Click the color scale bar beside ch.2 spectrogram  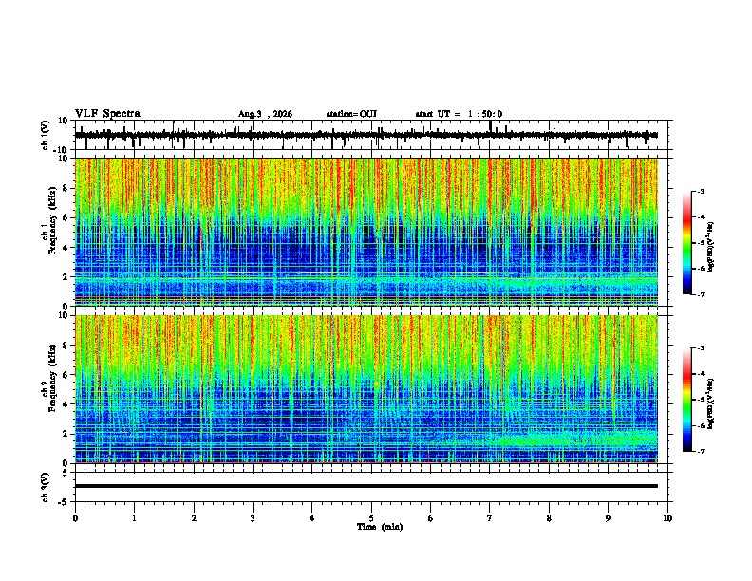pos(687,400)
